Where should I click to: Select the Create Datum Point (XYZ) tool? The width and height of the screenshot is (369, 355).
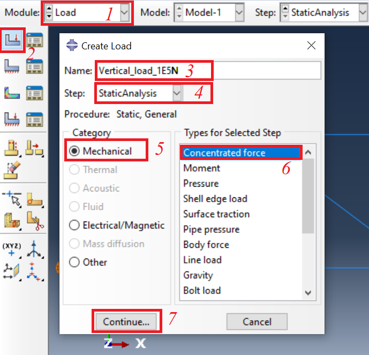point(12,250)
